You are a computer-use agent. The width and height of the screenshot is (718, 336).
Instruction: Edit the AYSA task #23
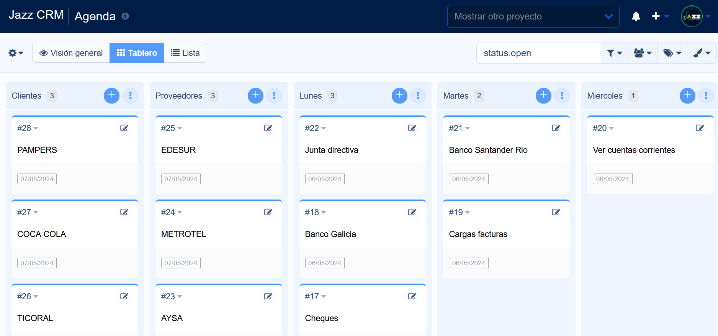268,296
